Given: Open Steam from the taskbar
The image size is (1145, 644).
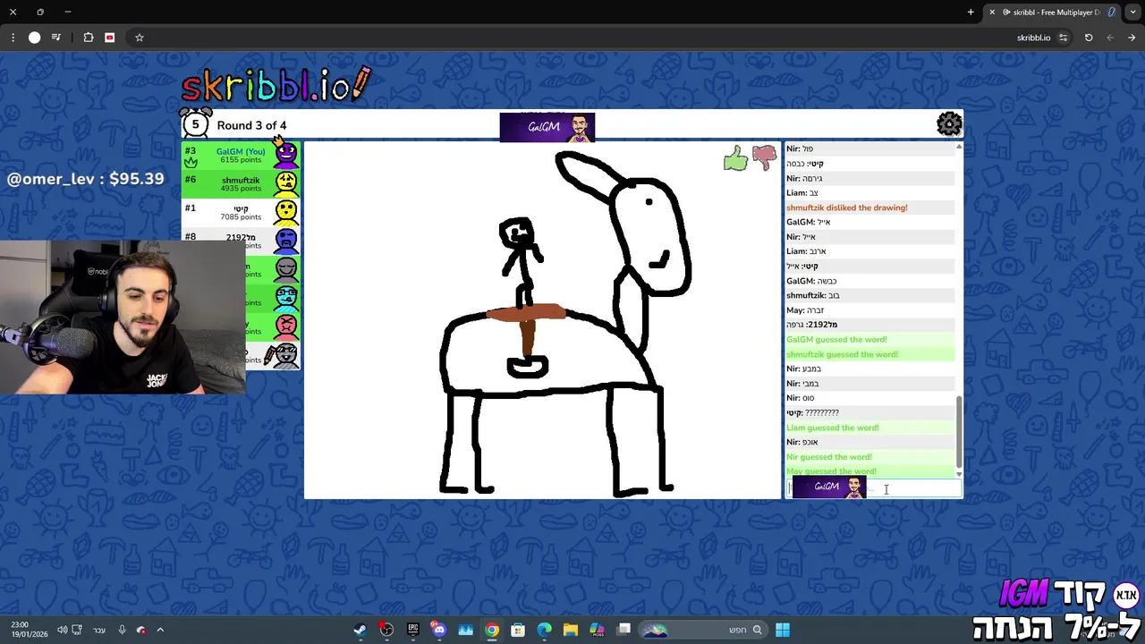Looking at the screenshot, I should [x=360, y=630].
